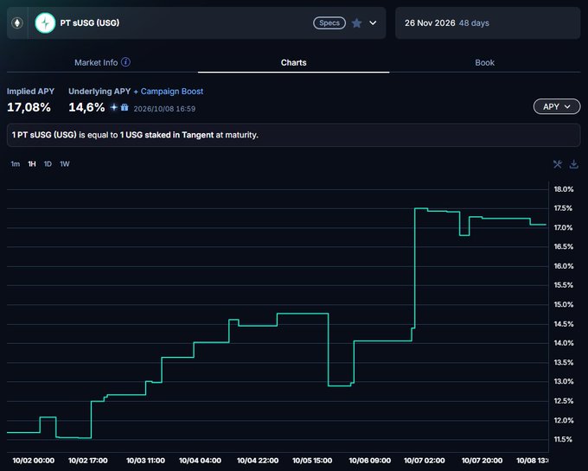Click the 48 days remaining text
The height and width of the screenshot is (471, 588).
click(474, 22)
